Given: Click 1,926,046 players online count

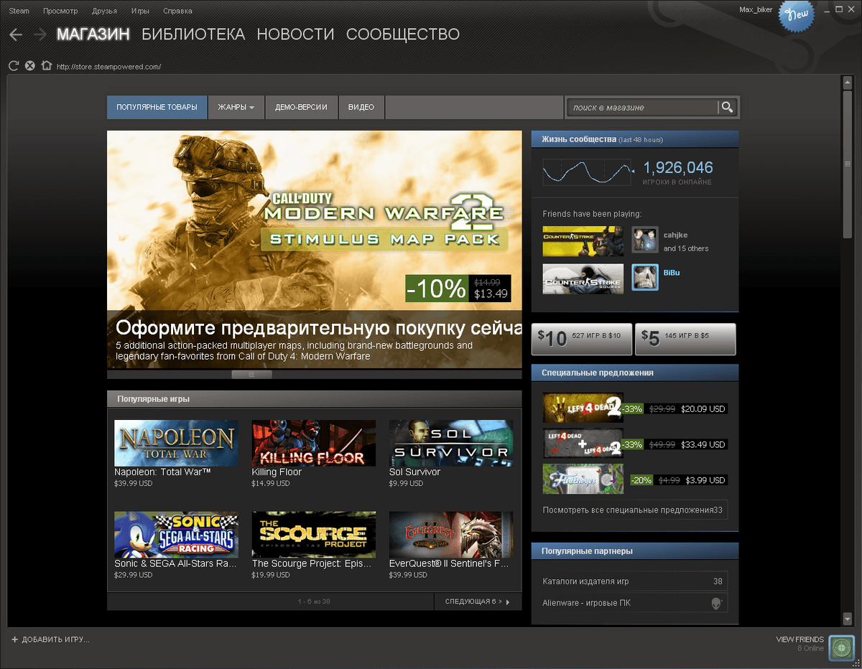Looking at the screenshot, I should click(678, 168).
